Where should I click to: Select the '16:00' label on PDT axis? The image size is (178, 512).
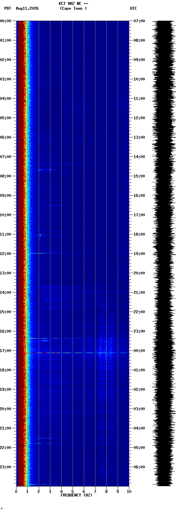click(5, 331)
